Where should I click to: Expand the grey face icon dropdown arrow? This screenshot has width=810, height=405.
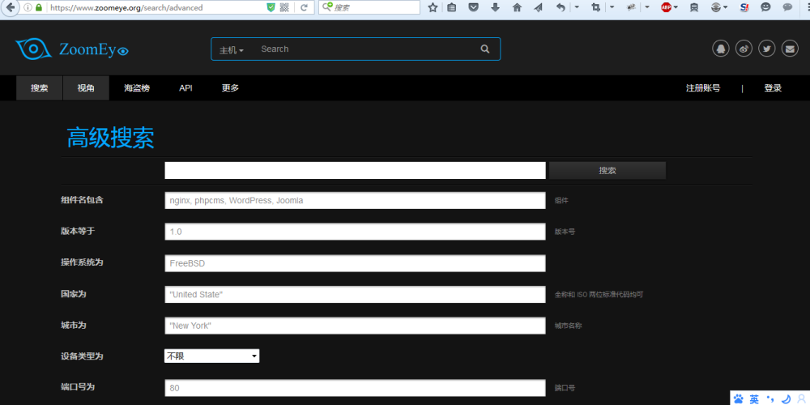726,7
